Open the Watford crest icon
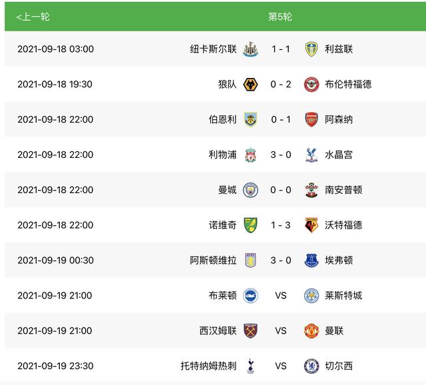 pos(312,225)
